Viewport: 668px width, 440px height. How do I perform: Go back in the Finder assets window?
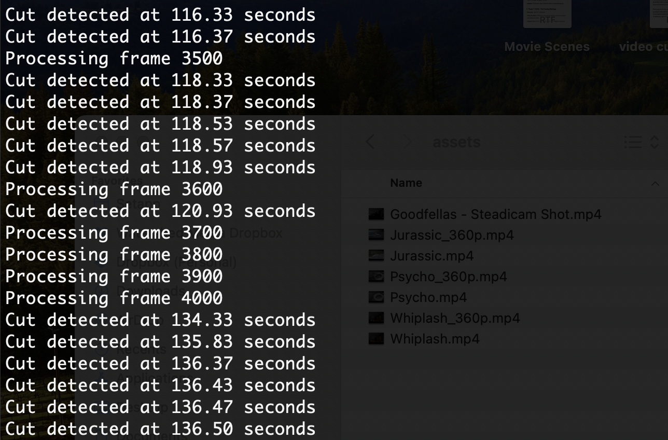(370, 142)
